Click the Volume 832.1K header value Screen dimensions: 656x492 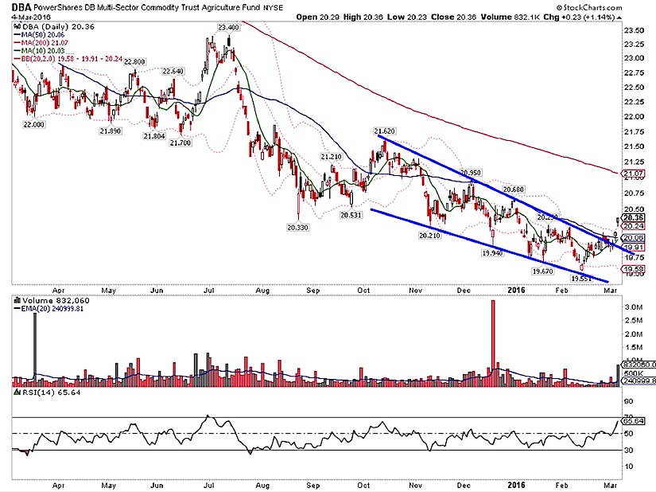(510, 18)
